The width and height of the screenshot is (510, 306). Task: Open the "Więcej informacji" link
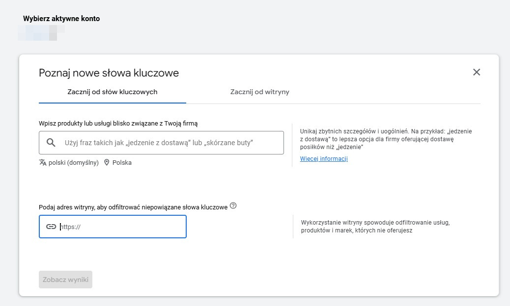pyautogui.click(x=324, y=159)
